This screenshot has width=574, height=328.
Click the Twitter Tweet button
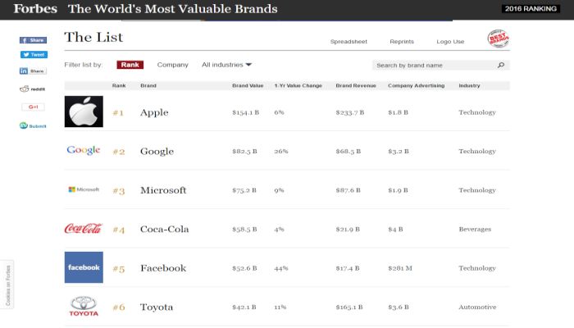34,55
